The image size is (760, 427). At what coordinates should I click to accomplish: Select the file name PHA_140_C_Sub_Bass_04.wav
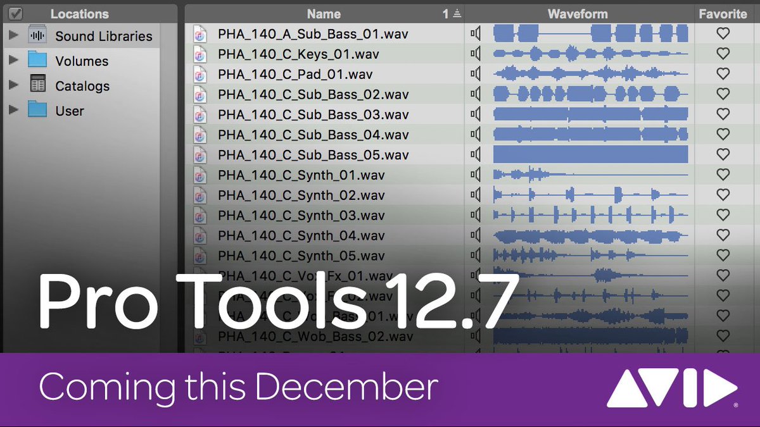(313, 135)
